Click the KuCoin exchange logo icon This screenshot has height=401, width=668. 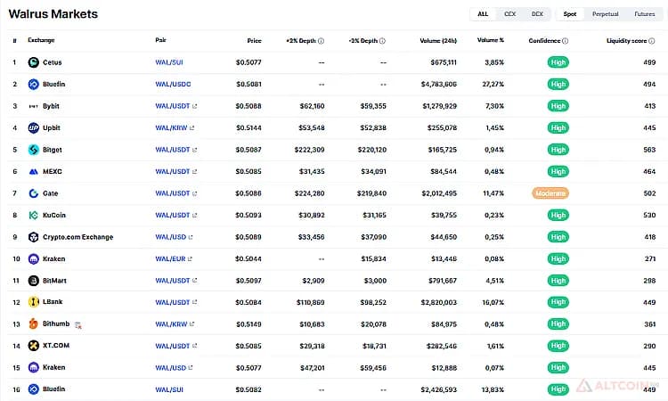33,215
